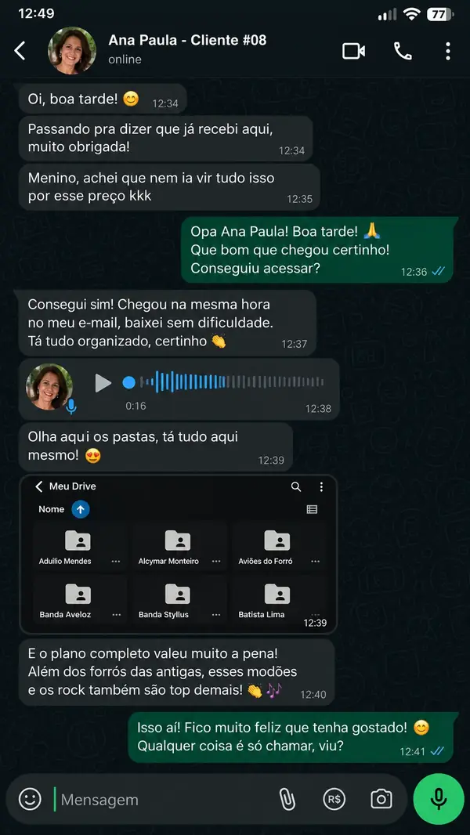Select sent message "Opa Ana Paula! Boa tarde!"

click(x=320, y=250)
